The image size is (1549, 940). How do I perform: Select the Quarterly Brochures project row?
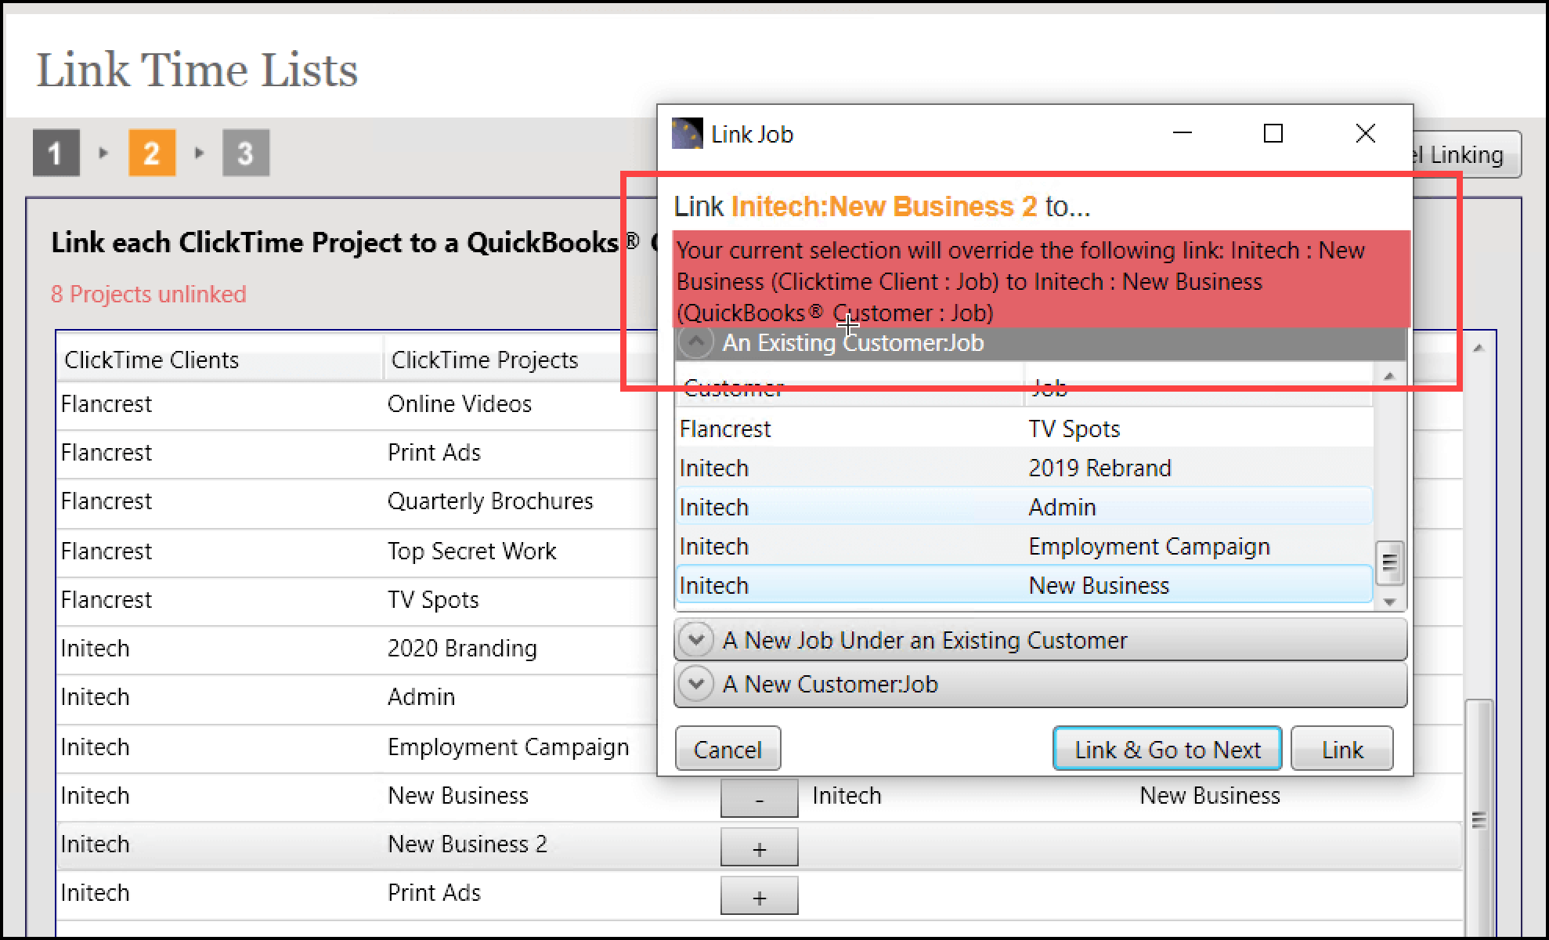pos(357,501)
